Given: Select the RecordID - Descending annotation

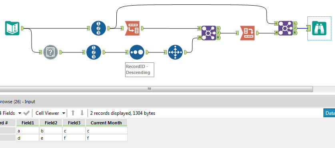Looking at the screenshot, I should click(x=140, y=70).
